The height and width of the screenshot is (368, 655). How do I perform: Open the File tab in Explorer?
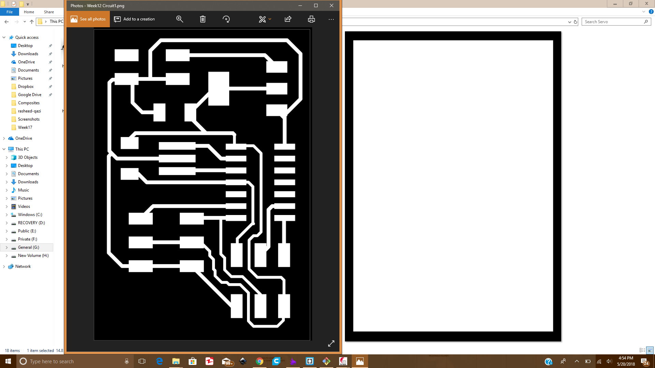[x=10, y=12]
